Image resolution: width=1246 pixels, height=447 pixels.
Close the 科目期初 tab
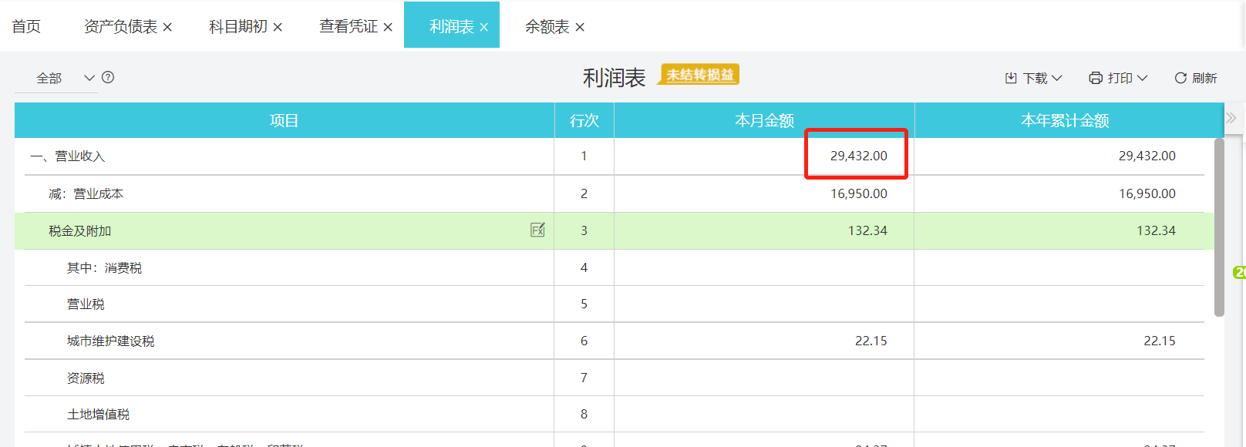point(278,27)
